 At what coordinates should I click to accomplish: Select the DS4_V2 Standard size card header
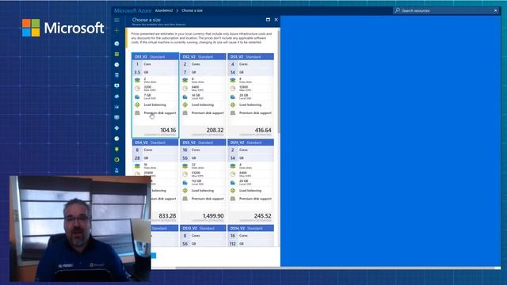click(x=155, y=142)
